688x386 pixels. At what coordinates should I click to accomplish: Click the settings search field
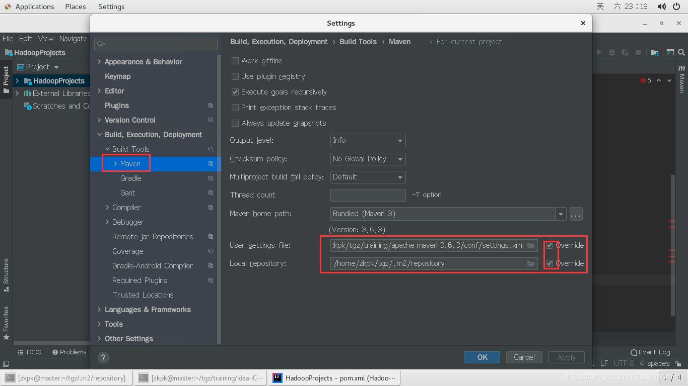coord(156,44)
